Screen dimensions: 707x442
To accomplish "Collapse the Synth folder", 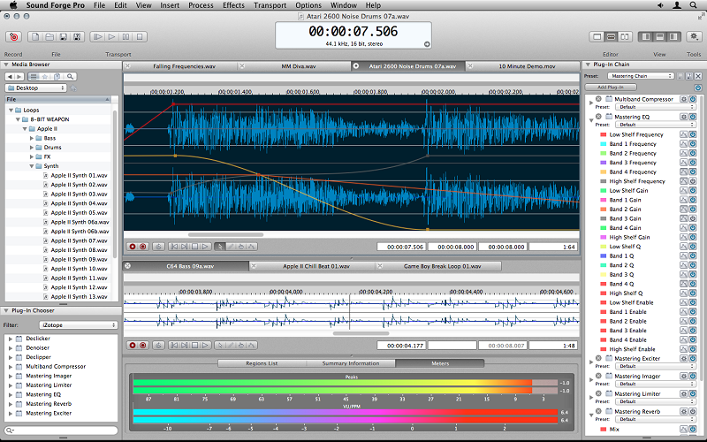I will point(32,166).
